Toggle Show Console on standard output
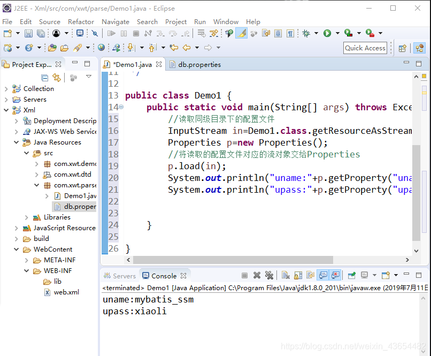Image resolution: width=431 pixels, height=356 pixels. (323, 275)
